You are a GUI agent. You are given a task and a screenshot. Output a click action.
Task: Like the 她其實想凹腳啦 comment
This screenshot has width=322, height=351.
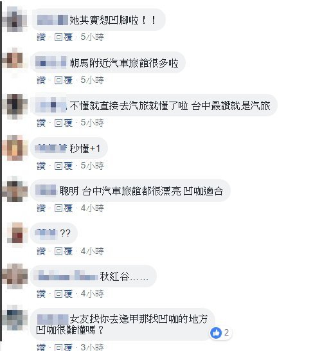tap(41, 37)
